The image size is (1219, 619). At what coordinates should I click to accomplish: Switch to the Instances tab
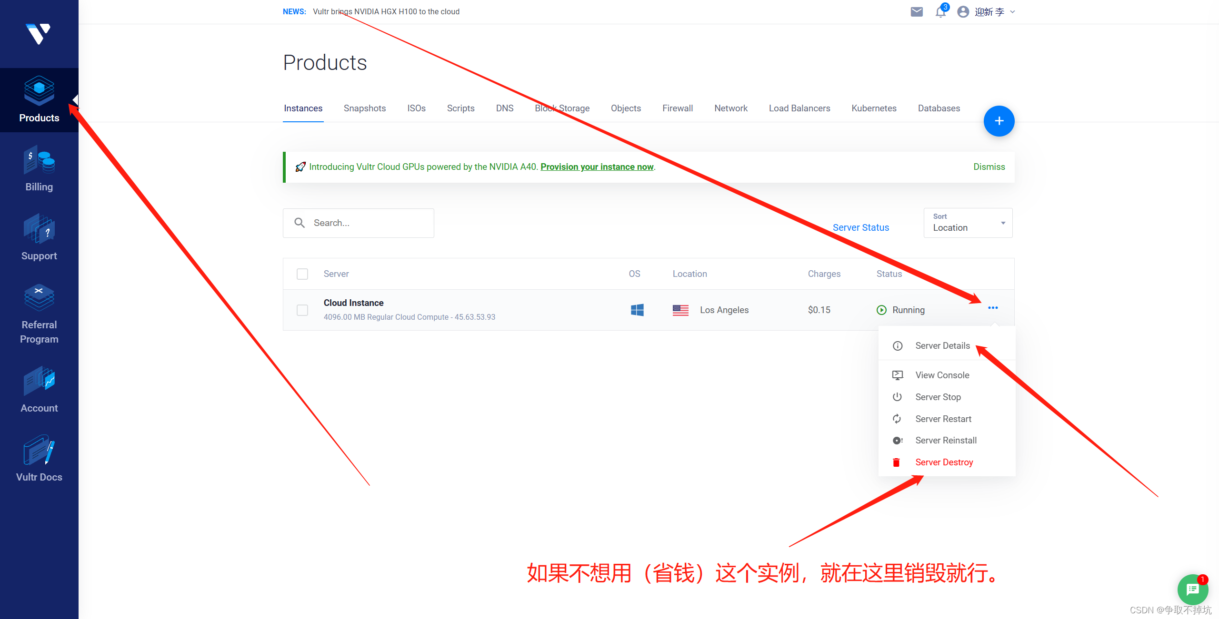[x=303, y=108]
